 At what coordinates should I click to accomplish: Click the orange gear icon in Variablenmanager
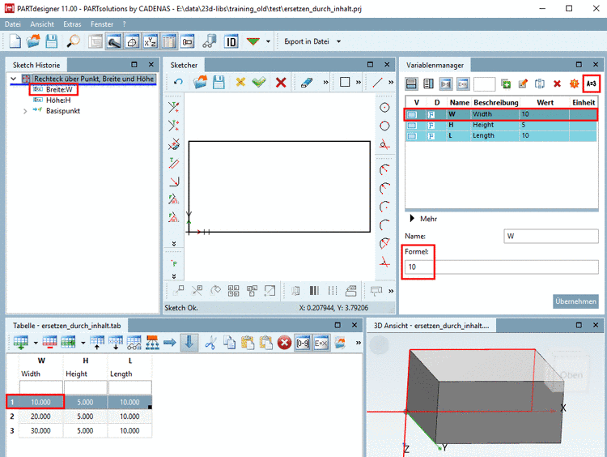point(574,83)
